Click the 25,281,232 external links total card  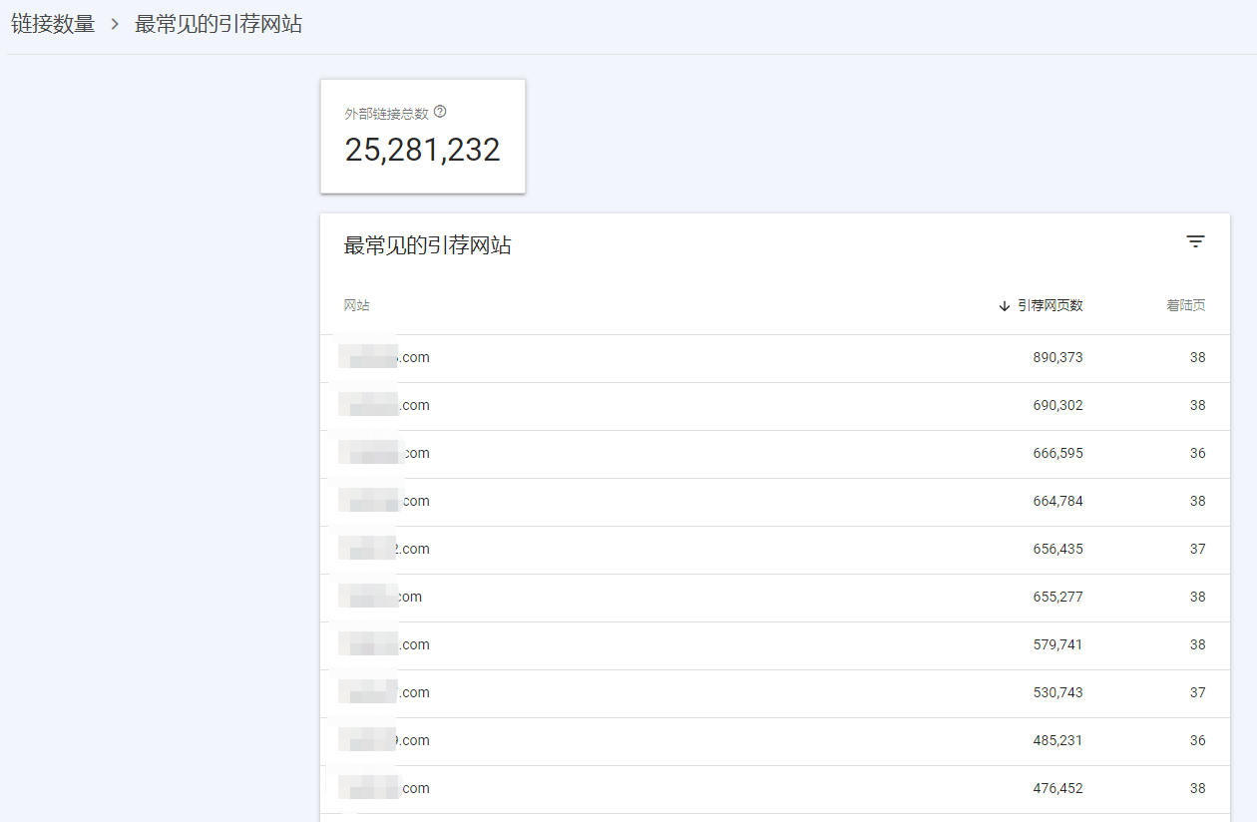422,138
